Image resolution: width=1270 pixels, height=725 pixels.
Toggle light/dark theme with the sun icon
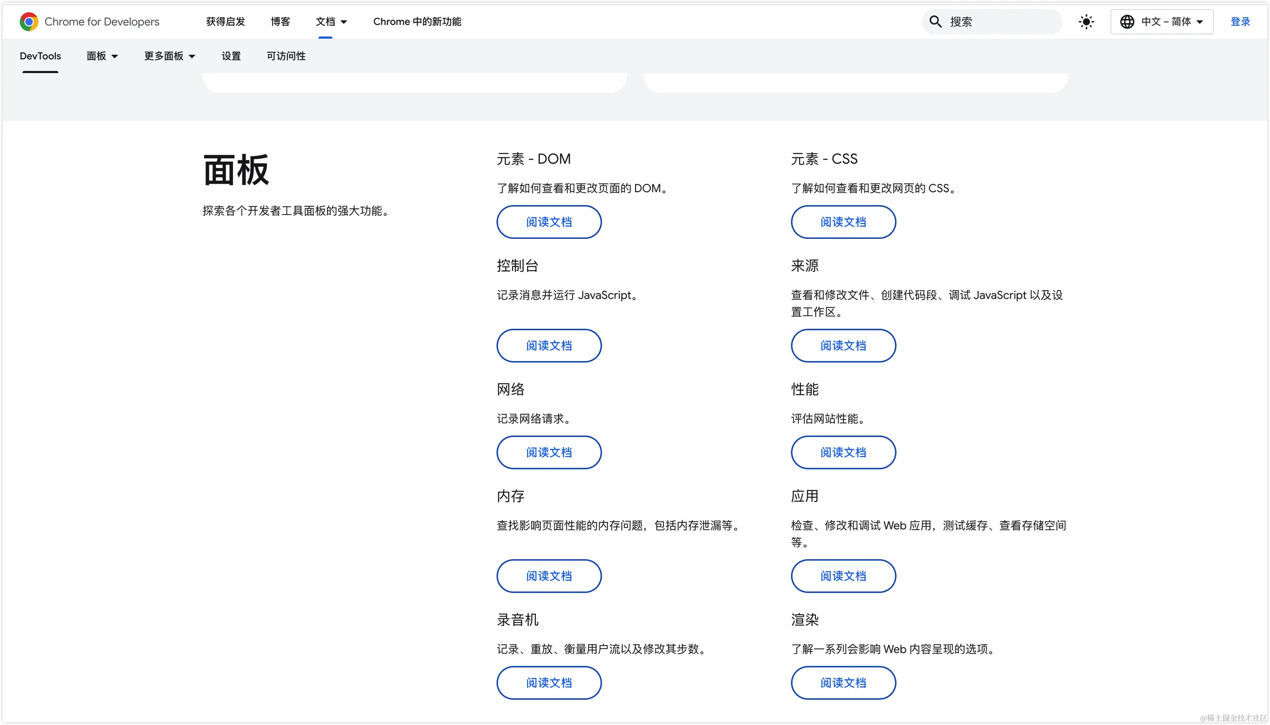tap(1086, 21)
